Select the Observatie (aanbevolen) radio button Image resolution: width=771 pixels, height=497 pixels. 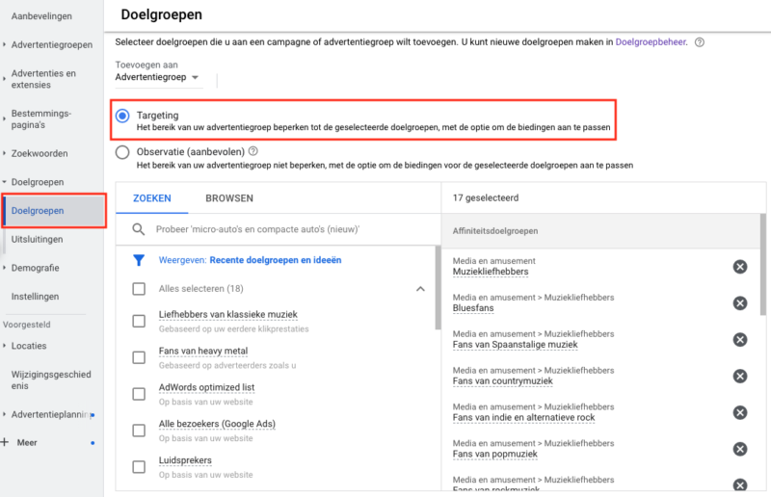click(122, 152)
